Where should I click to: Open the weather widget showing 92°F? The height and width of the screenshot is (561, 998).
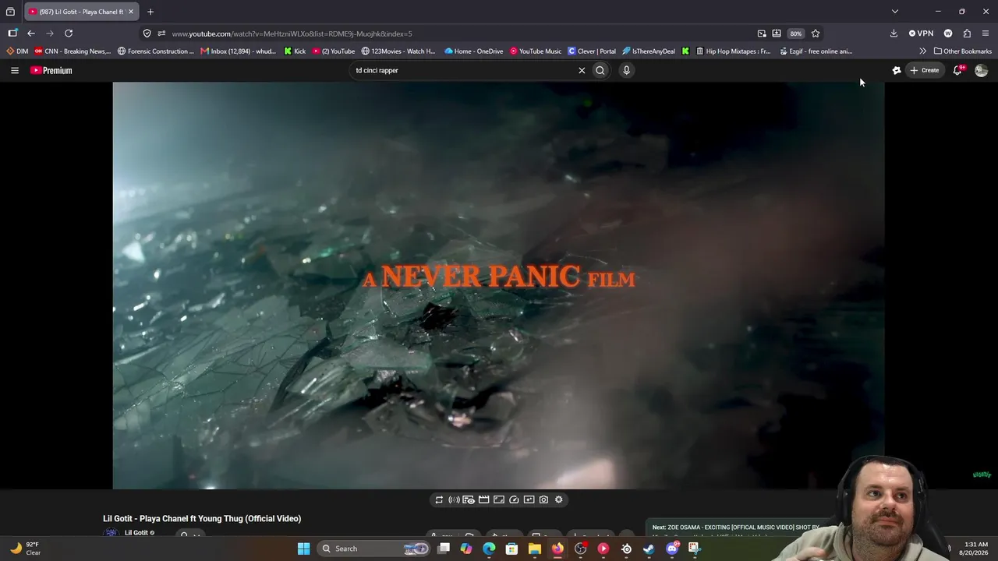point(25,549)
